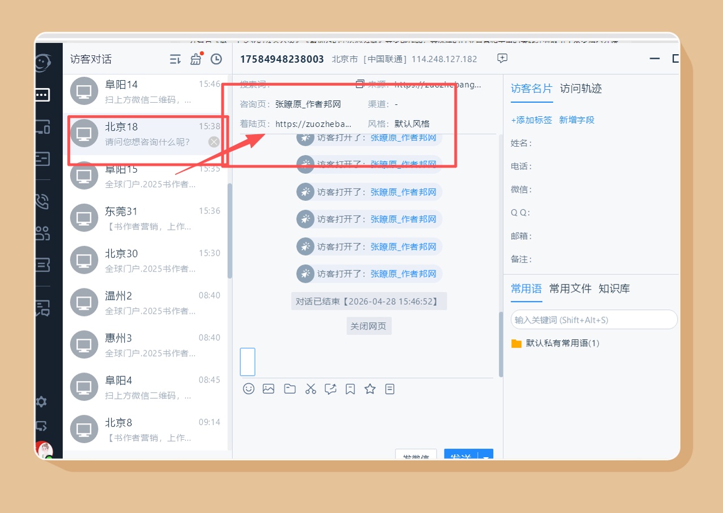Open the 发送 button dropdown arrow
723x513 pixels.
pos(486,456)
